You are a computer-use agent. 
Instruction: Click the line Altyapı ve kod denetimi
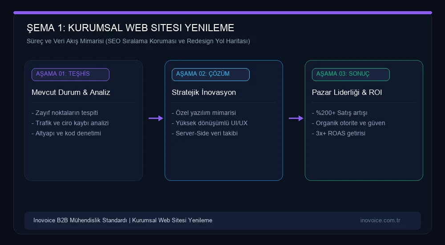coord(66,133)
